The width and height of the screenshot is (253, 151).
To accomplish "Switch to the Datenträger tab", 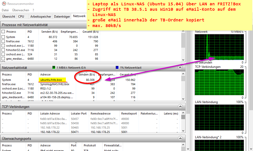I will click(62, 17).
